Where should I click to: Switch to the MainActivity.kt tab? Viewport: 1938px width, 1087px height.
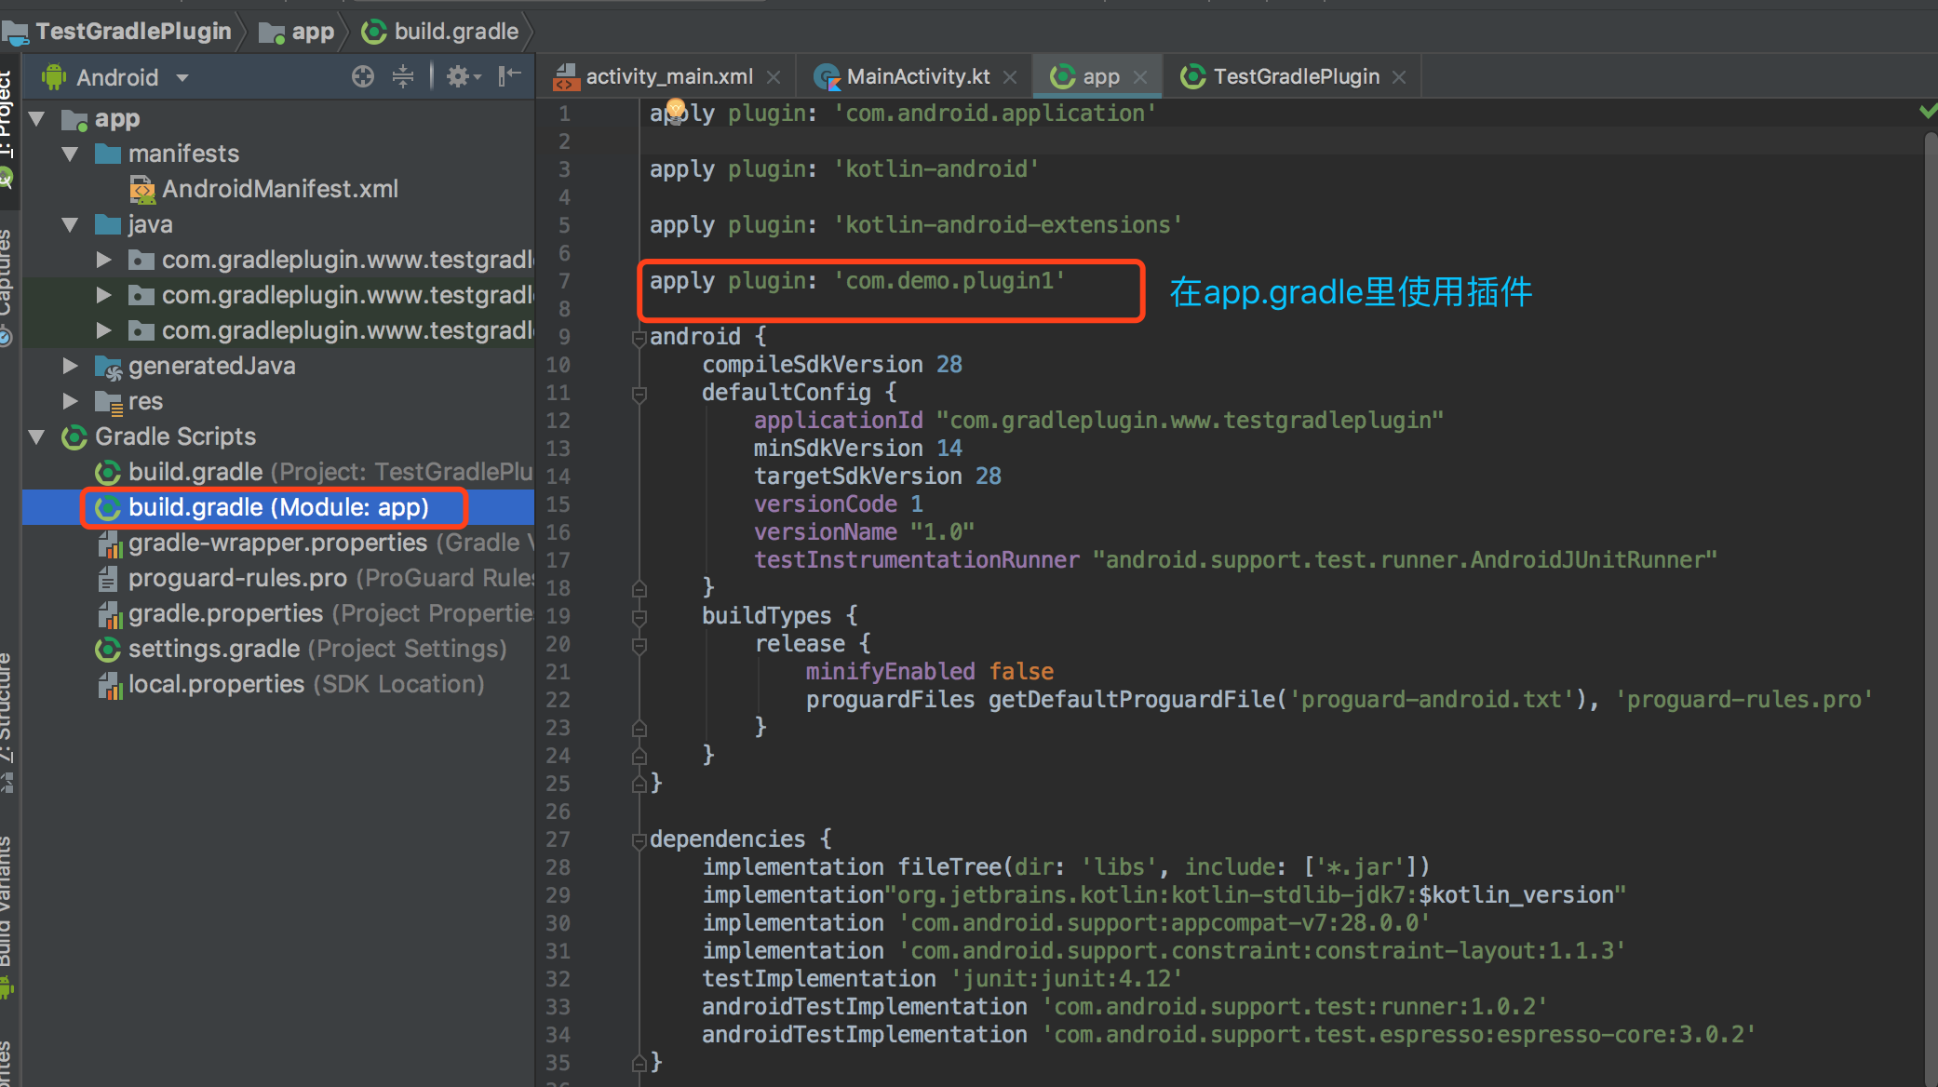[x=917, y=77]
